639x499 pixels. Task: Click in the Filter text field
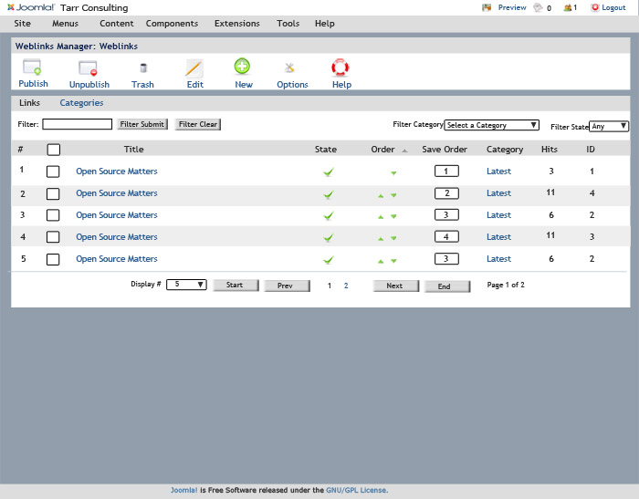(77, 124)
